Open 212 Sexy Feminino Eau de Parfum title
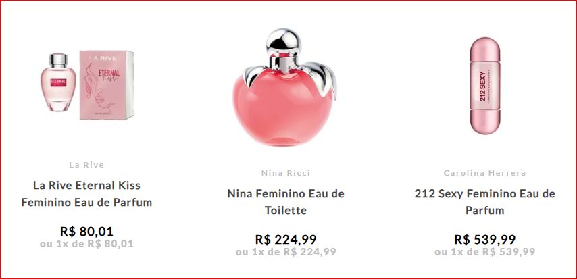This screenshot has width=577, height=279. point(484,202)
